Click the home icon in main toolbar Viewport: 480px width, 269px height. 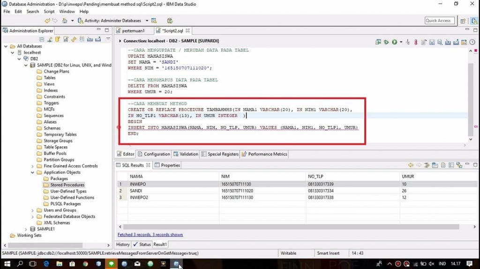click(65, 21)
